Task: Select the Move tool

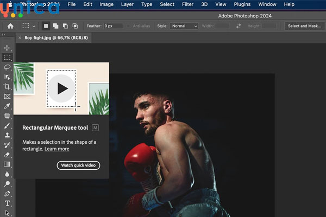Action: point(7,48)
